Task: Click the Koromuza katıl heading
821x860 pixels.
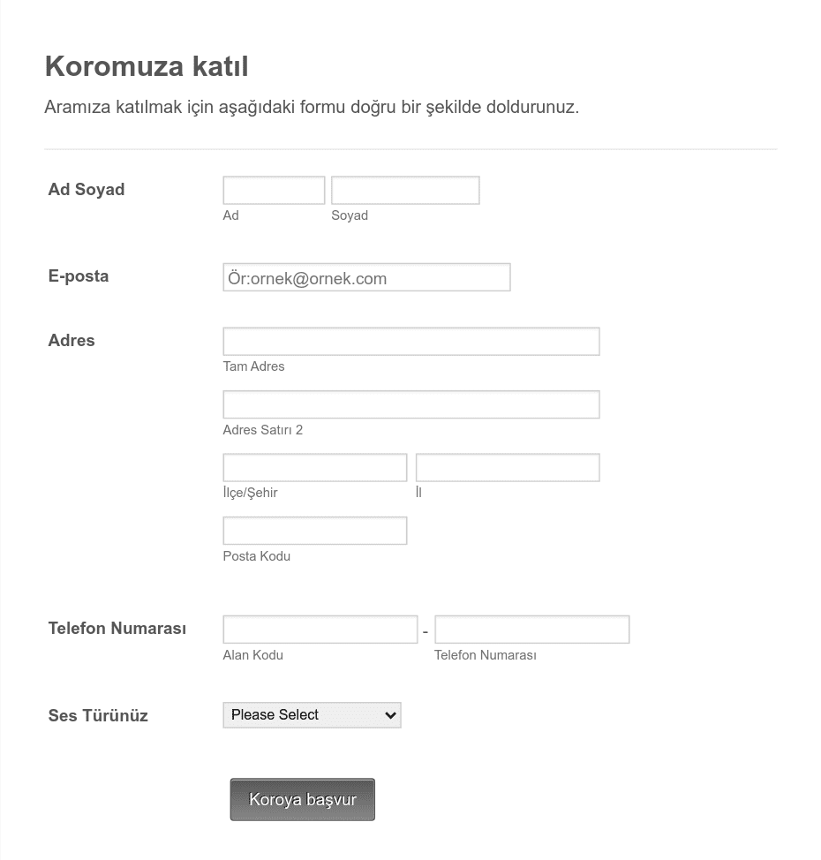Action: (x=147, y=66)
